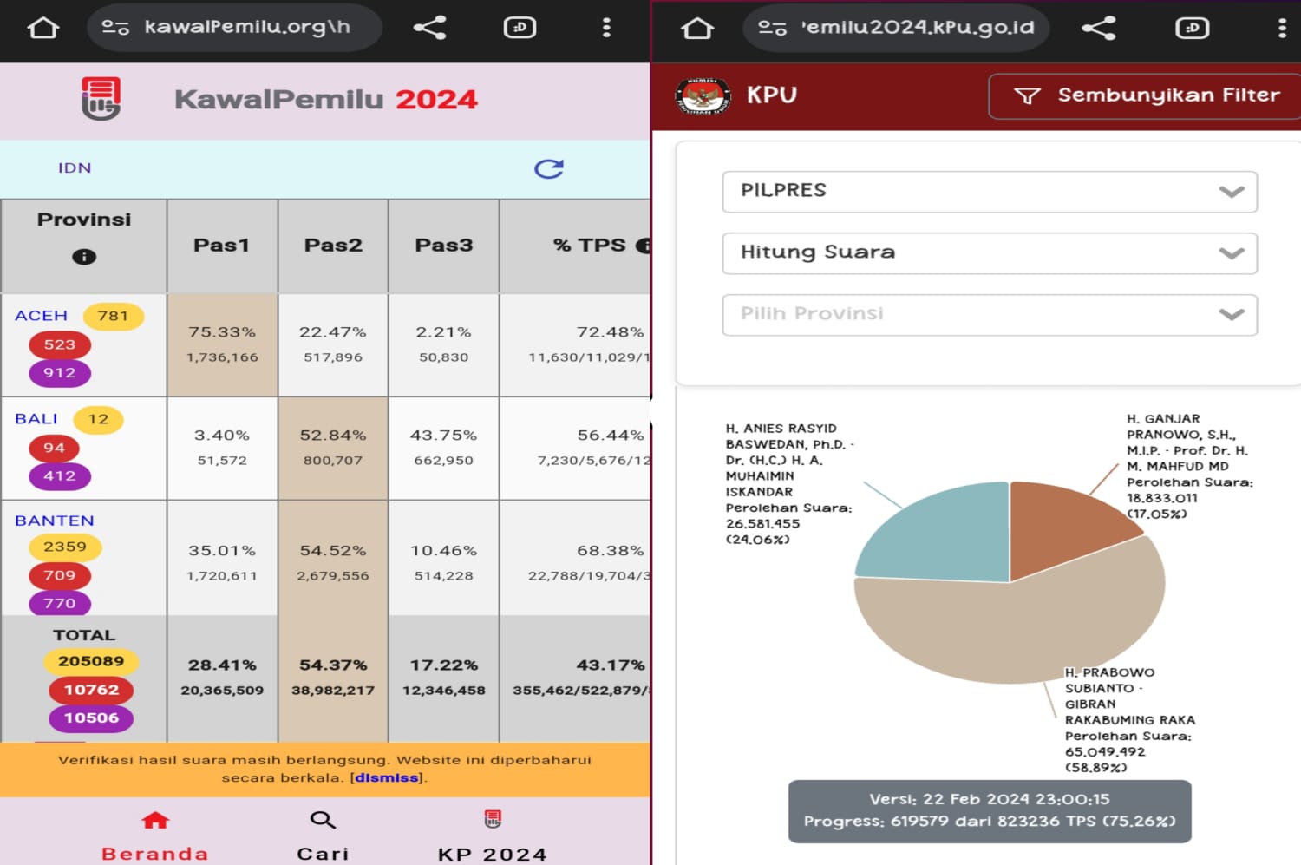Click Prabowo Subianto chart label
This screenshot has width=1301, height=865.
pyautogui.click(x=1130, y=720)
